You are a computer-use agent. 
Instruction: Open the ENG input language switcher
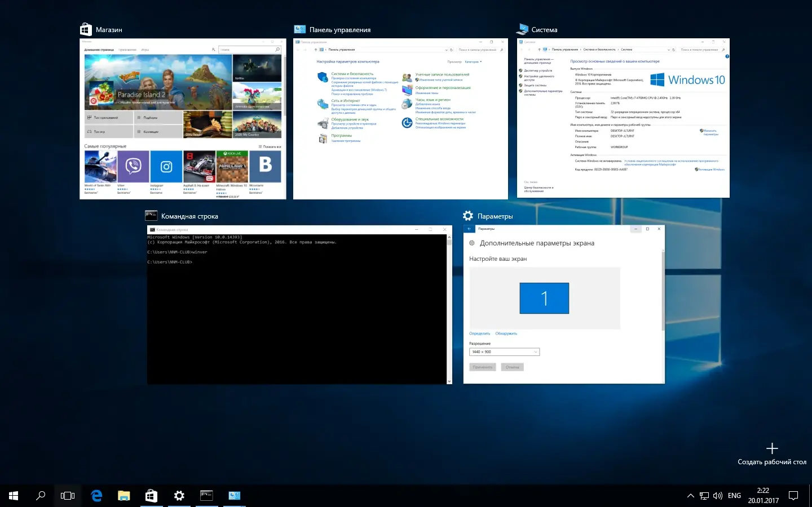coord(734,496)
